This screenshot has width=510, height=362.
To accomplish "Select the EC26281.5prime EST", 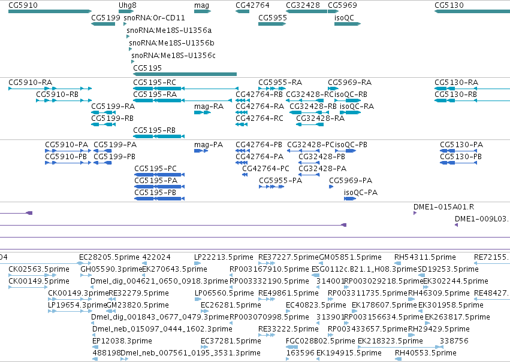I will [x=204, y=311].
